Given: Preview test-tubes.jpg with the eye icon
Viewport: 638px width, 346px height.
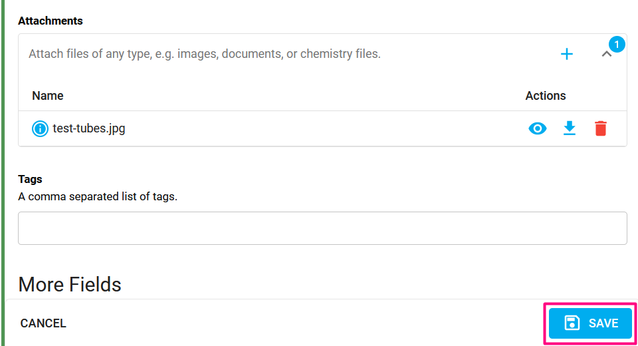Looking at the screenshot, I should (x=538, y=129).
